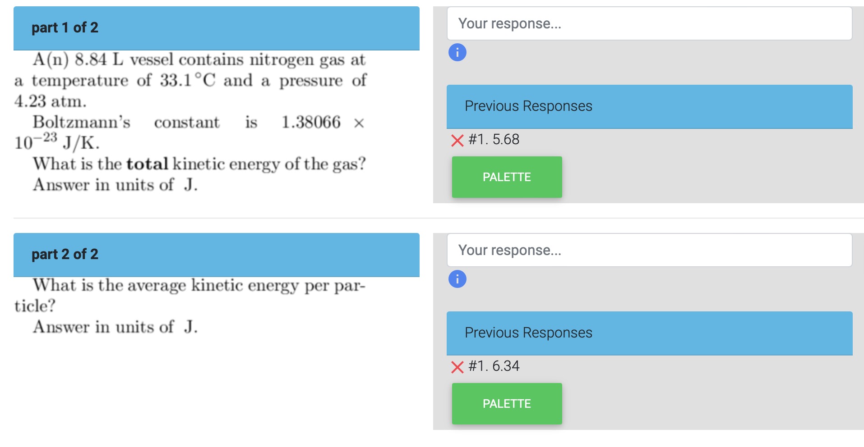The width and height of the screenshot is (864, 447).
Task: Select the part 1 of 2 header
Action: click(x=65, y=28)
